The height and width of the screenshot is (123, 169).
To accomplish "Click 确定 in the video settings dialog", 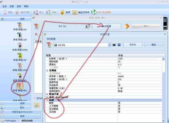I will click(x=154, y=45).
